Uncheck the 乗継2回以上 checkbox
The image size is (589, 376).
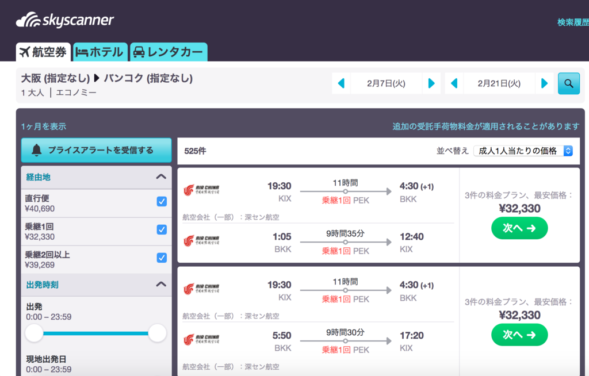(162, 258)
